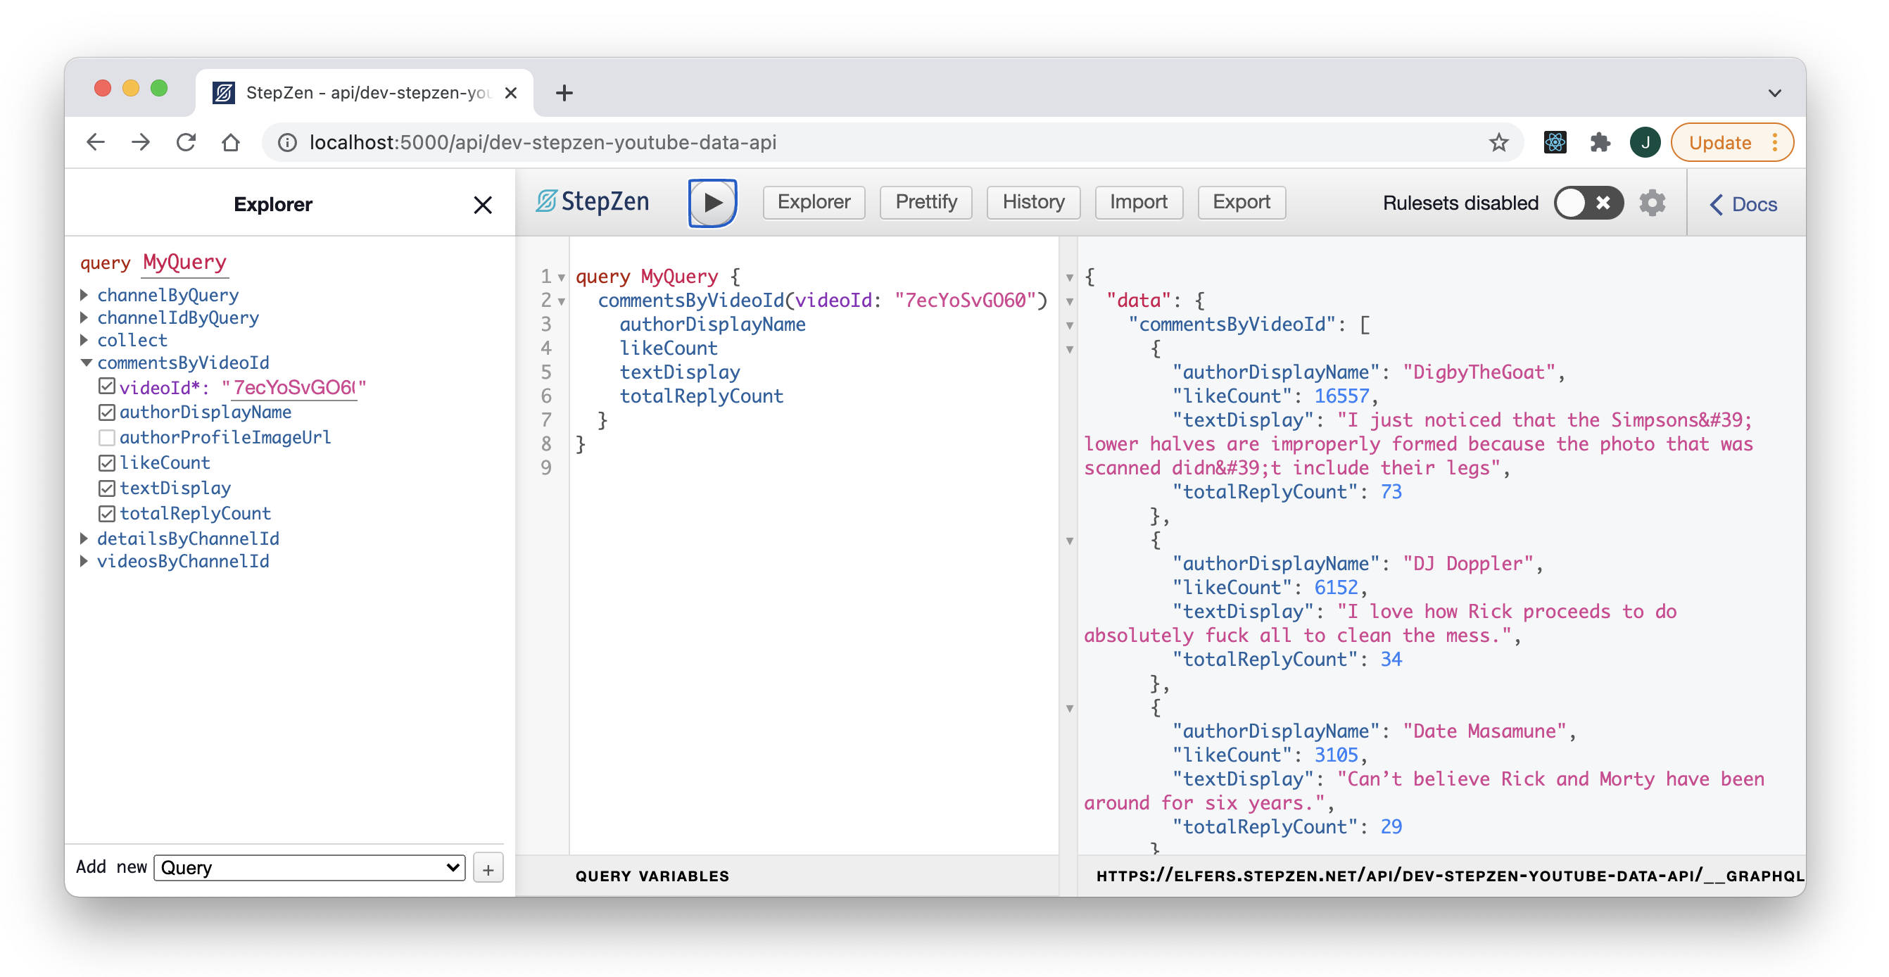
Task: Click "textDisplay" on editor line 5
Action: point(680,372)
